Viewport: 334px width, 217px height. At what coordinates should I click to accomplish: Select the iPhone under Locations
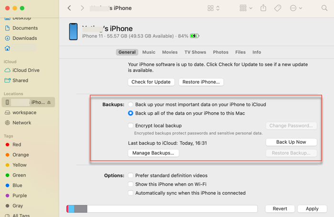tap(28, 102)
